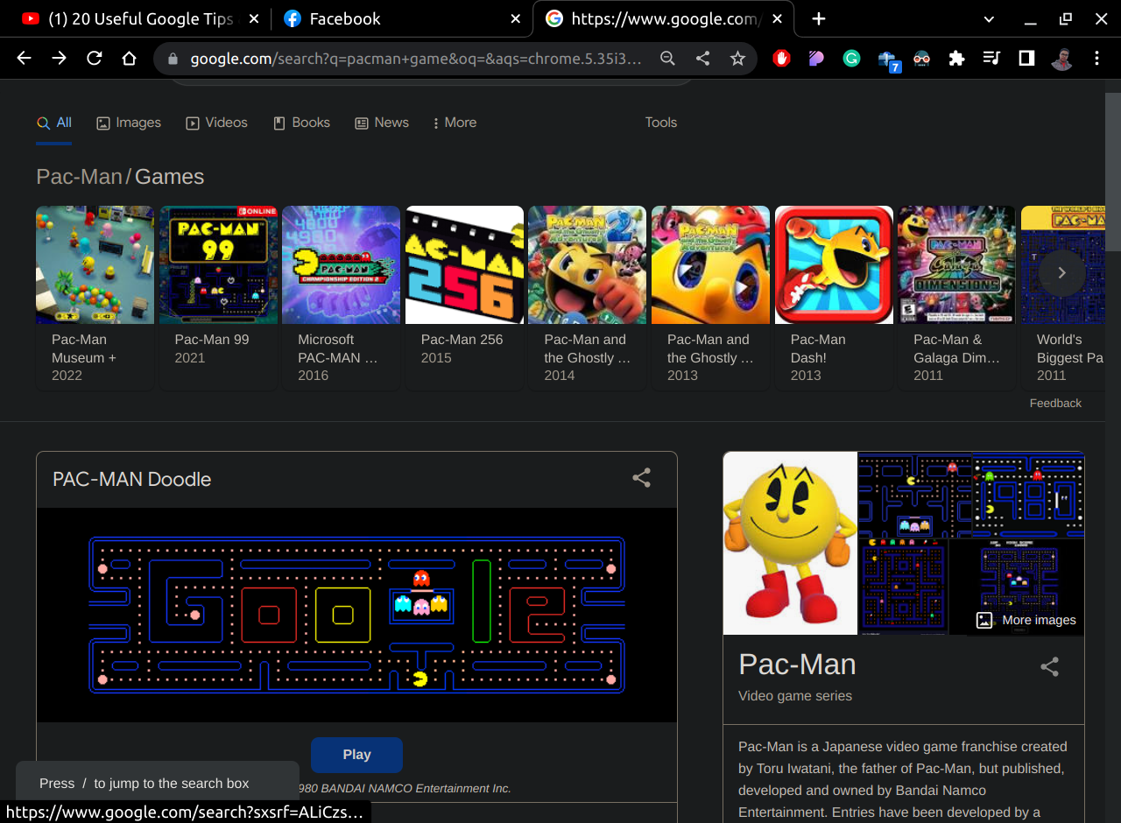Go back to the previous page
This screenshot has height=823, width=1121.
tap(24, 59)
